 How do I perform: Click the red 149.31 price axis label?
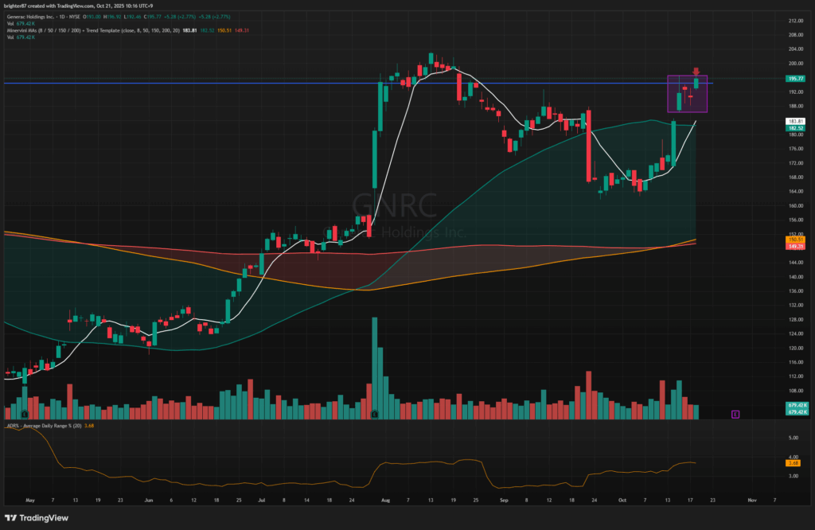point(793,247)
